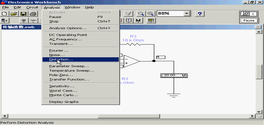Save the circuit with floppy disk icon

24,14
